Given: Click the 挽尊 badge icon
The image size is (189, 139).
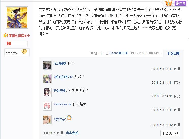Looking at the screenshot, I should click(180, 3).
